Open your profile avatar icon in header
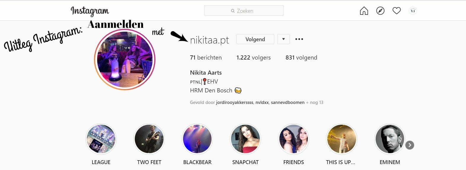The height and width of the screenshot is (170, 466). pyautogui.click(x=413, y=11)
